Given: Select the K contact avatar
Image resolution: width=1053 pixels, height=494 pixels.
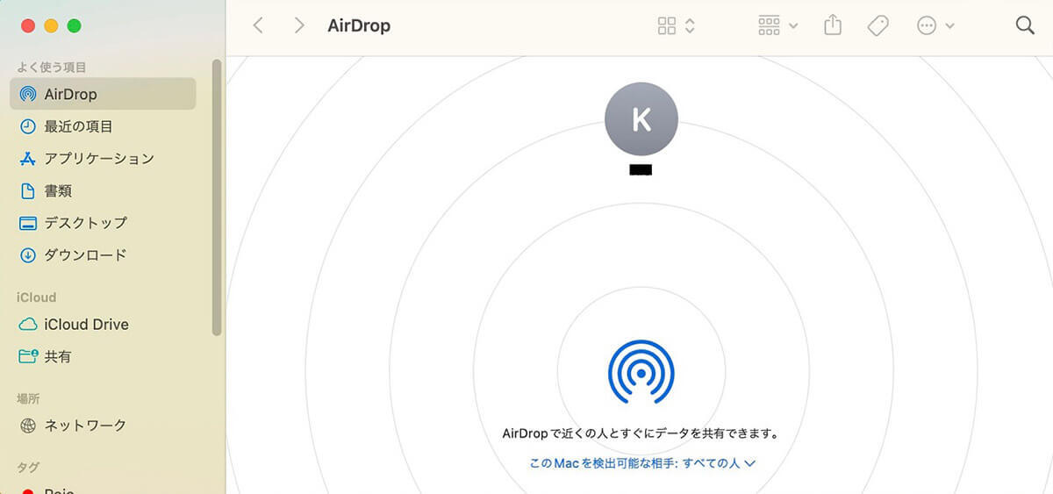Looking at the screenshot, I should click(x=641, y=118).
